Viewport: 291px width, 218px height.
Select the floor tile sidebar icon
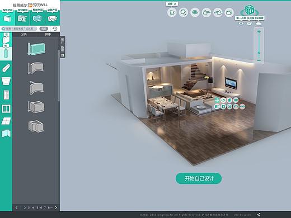[6, 121]
